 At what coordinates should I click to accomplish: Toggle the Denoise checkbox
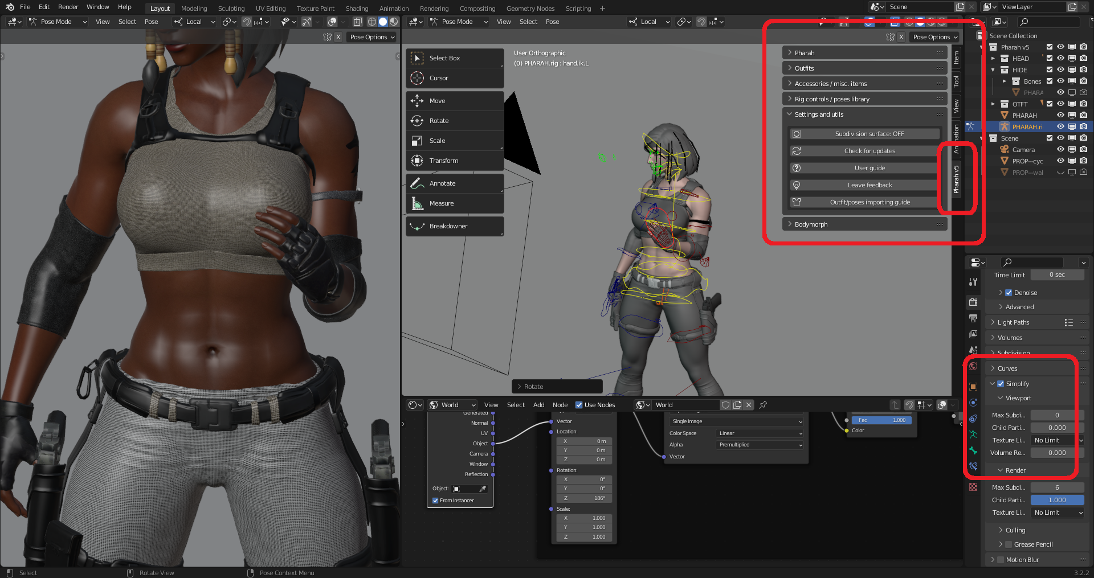tap(1009, 293)
